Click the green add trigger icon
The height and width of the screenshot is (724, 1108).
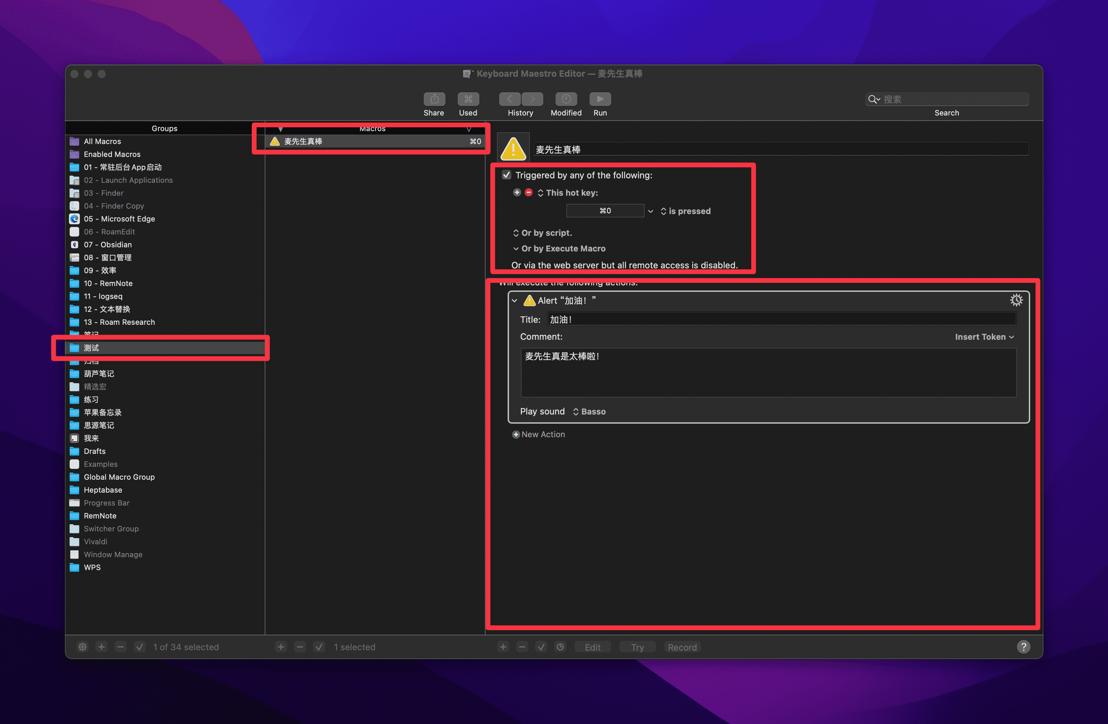coord(517,192)
